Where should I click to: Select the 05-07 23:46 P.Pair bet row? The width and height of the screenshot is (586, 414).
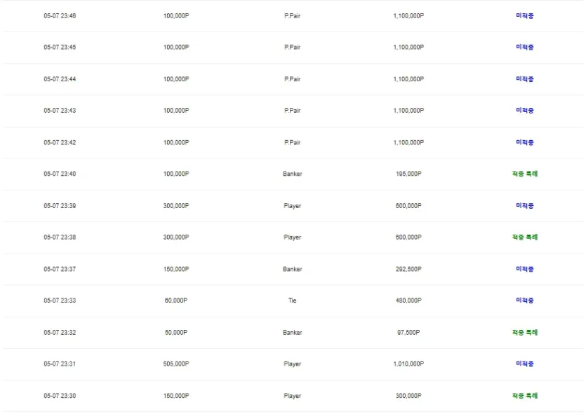point(293,16)
